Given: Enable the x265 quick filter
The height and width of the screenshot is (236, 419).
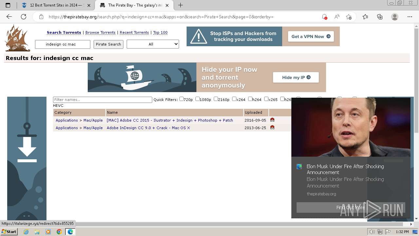Looking at the screenshot, I should (x=266, y=99).
